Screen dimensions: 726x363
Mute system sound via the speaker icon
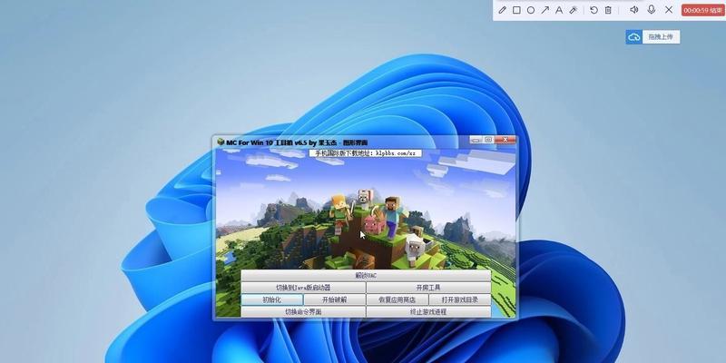click(x=633, y=10)
